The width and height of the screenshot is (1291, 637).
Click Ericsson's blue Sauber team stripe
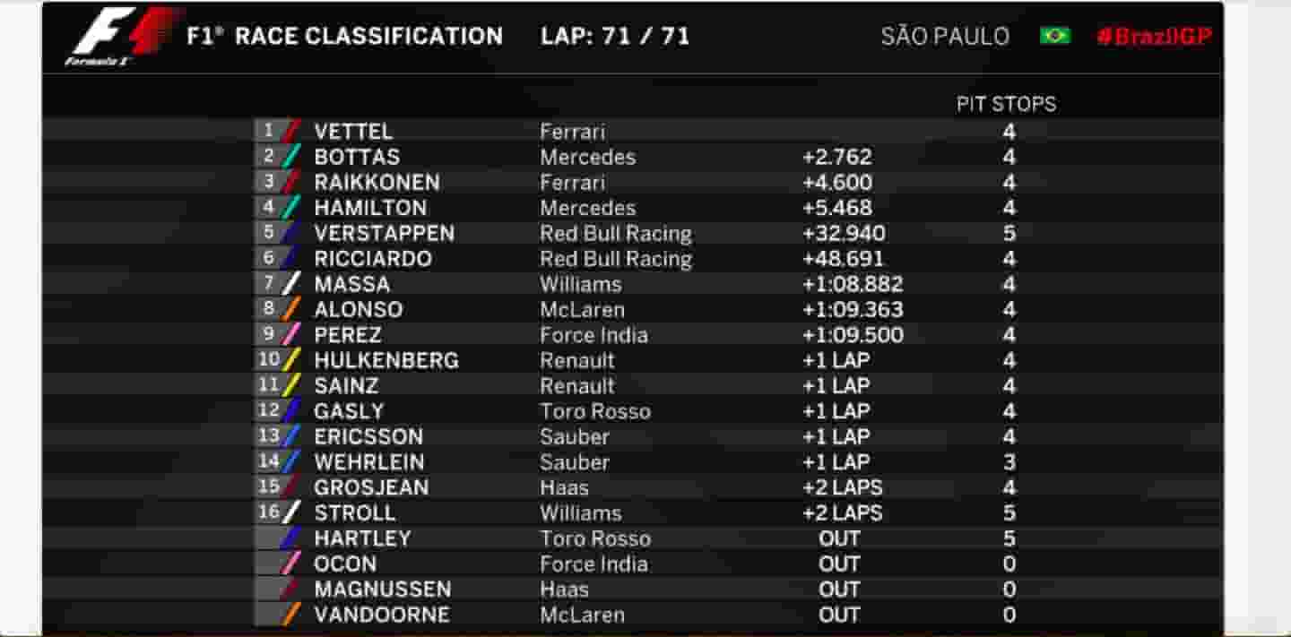[291, 436]
